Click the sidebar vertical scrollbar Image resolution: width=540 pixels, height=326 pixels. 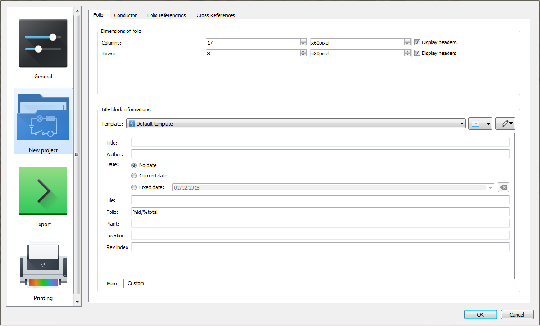point(77,154)
